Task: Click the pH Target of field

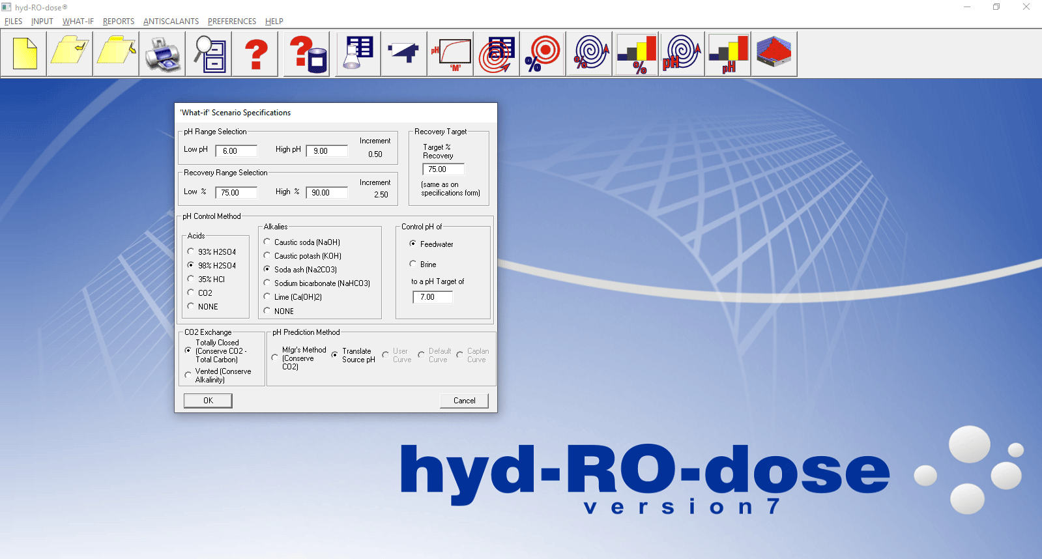Action: point(433,297)
